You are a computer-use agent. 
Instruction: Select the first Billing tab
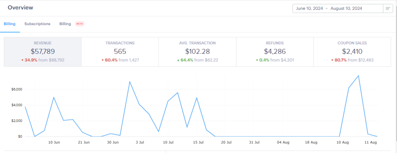click(10, 24)
